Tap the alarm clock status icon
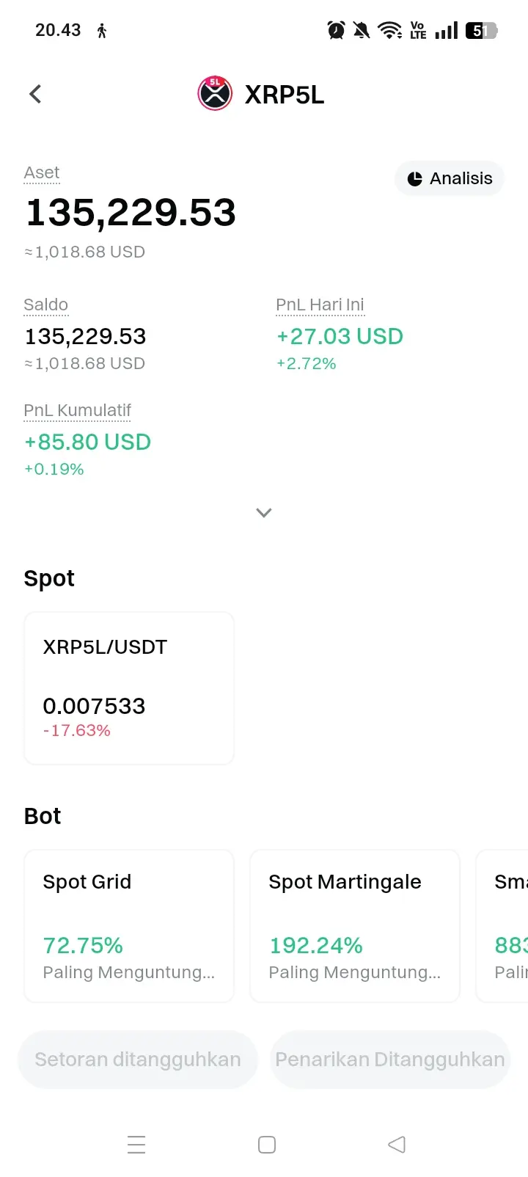Viewport: 528px width, 1177px height. 336,30
